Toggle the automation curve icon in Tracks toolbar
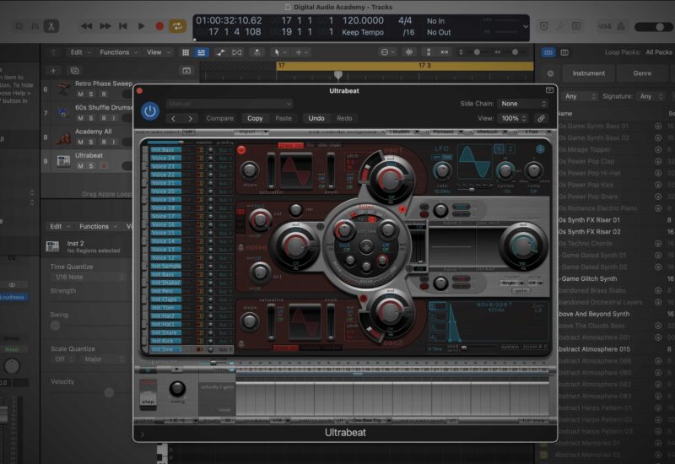 pyautogui.click(x=220, y=52)
